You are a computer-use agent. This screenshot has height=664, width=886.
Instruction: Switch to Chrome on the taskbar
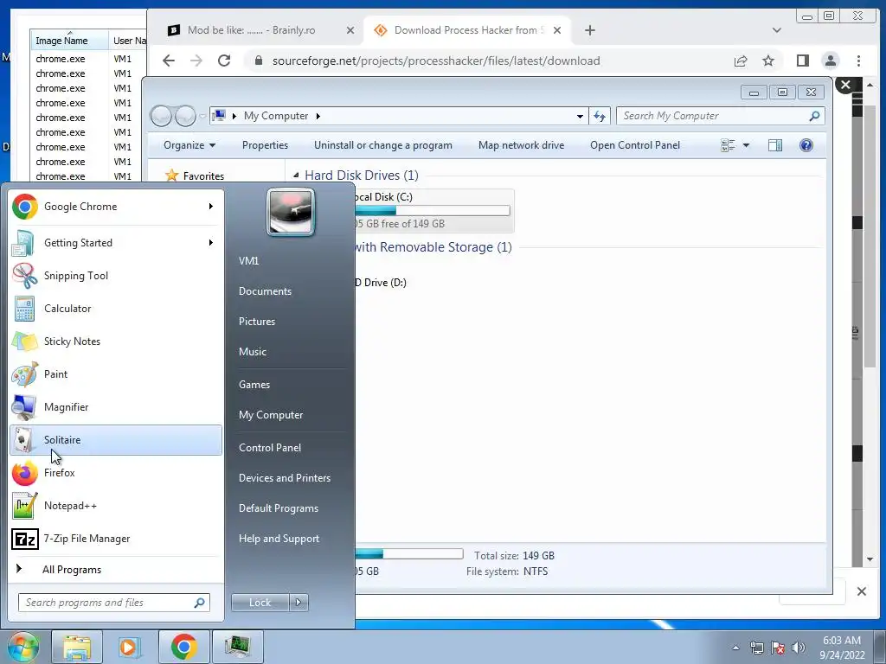pyautogui.click(x=183, y=647)
